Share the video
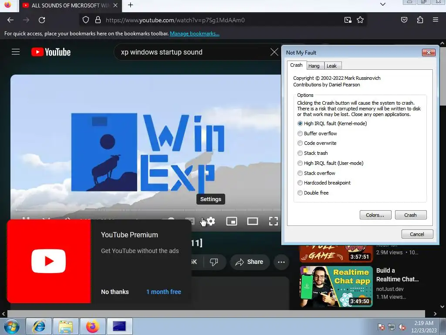This screenshot has height=335, width=446. (249, 262)
